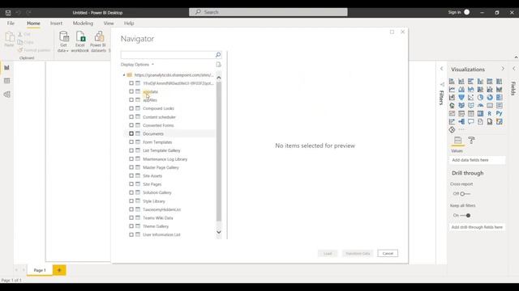This screenshot has width=519, height=291.
Task: Check the Composed Looks checkbox
Action: pos(131,108)
